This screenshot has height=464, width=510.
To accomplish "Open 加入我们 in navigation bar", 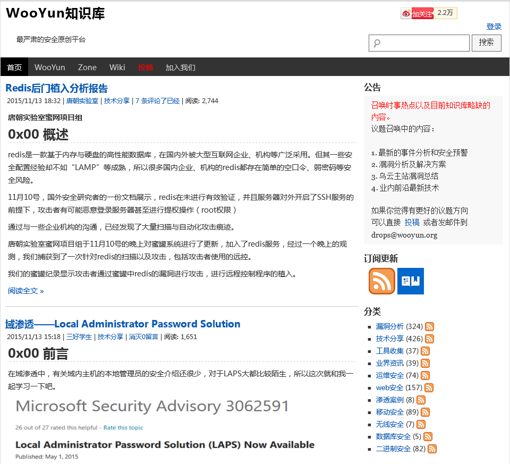I will (x=181, y=68).
